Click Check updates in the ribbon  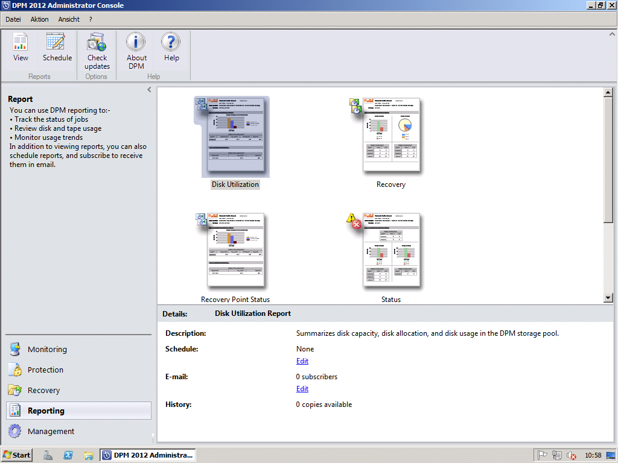point(97,51)
